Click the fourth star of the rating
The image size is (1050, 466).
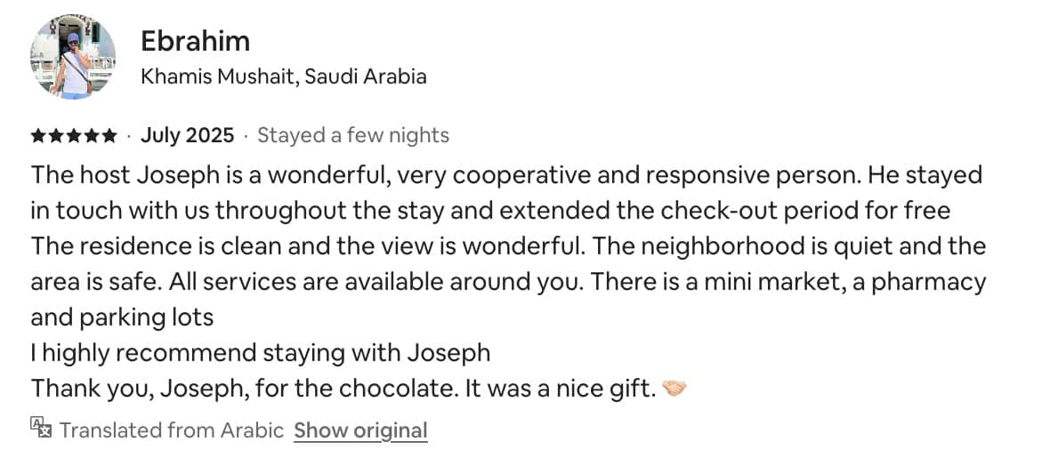point(91,136)
